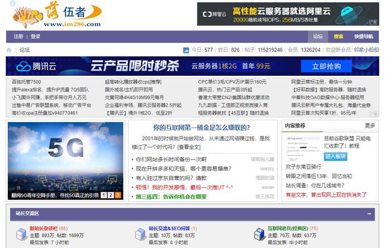
Task: Open red link 有些文字 曾出现网上
Action: 326,195
